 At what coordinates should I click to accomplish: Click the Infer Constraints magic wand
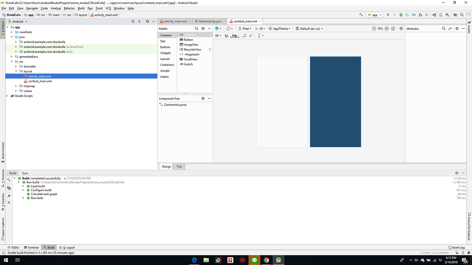coord(251,35)
